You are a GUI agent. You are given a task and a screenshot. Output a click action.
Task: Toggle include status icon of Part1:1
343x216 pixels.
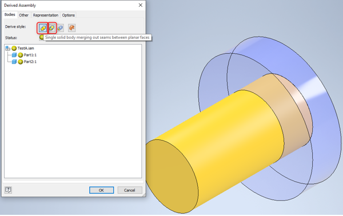[x=21, y=55]
